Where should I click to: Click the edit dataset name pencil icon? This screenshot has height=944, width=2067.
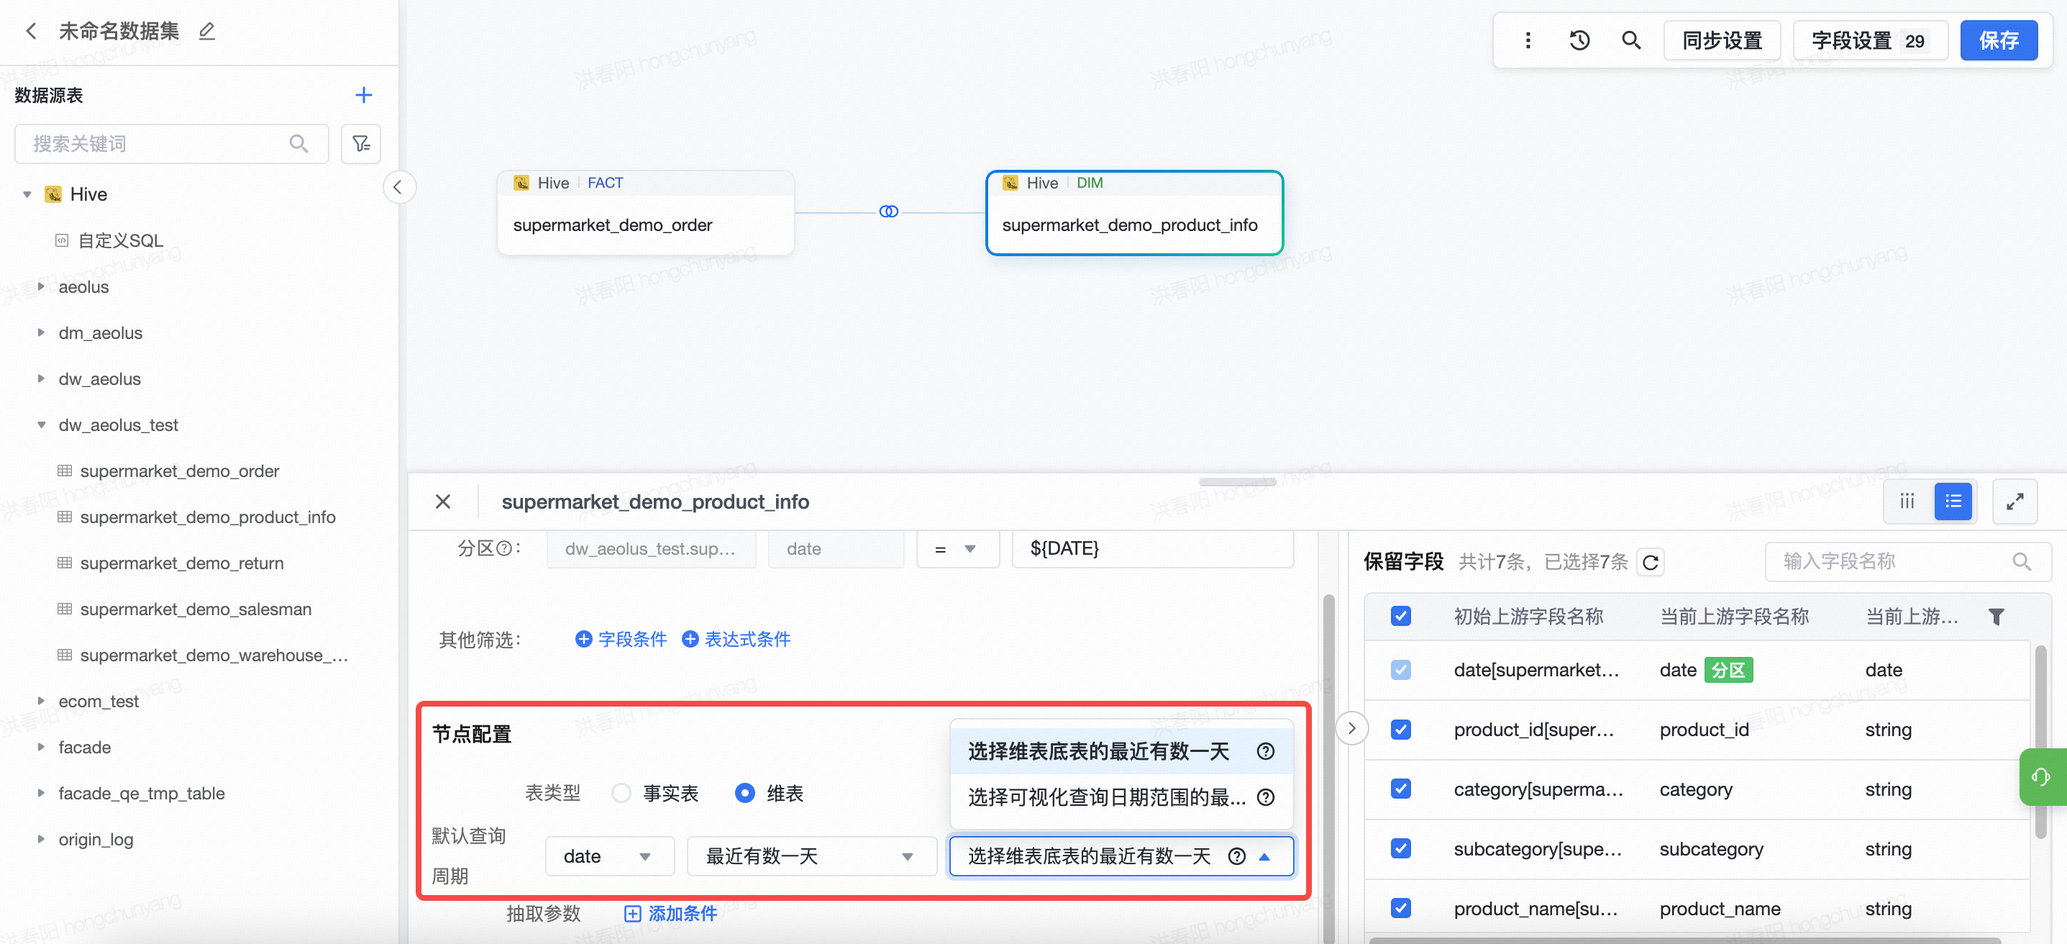207,32
